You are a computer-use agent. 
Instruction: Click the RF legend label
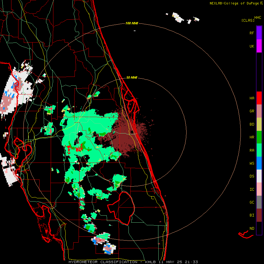point(252,33)
